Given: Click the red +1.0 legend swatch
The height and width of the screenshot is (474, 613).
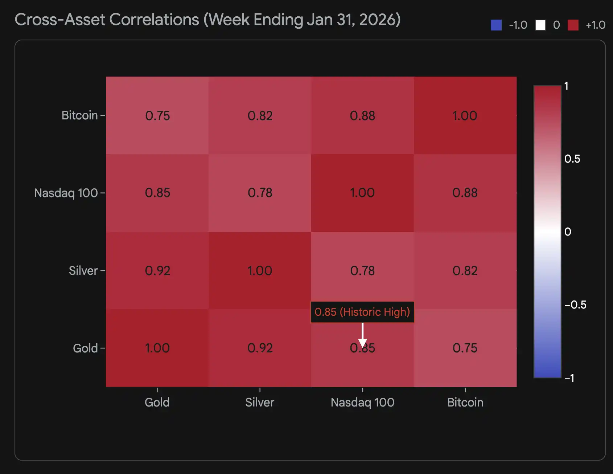Looking at the screenshot, I should tap(573, 25).
